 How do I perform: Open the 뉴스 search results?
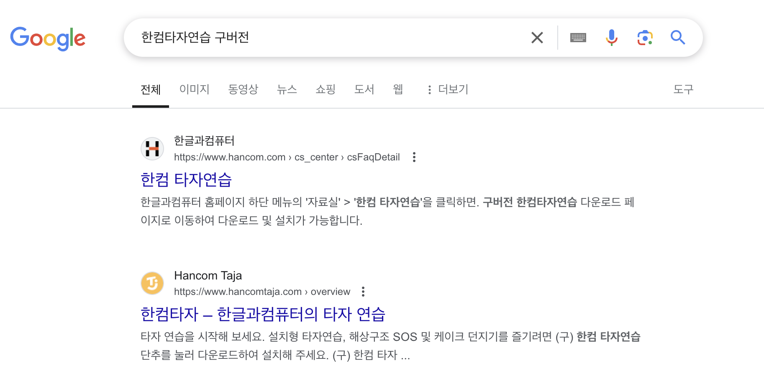(x=287, y=89)
